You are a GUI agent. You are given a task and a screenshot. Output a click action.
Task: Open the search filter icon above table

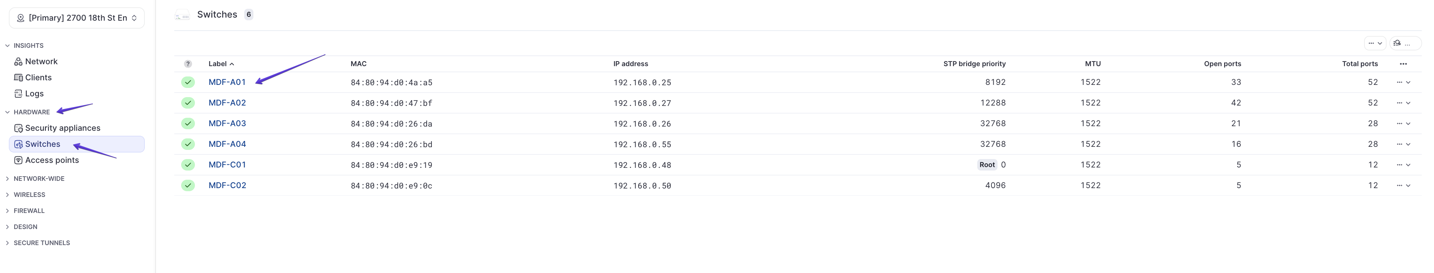[x=1405, y=43]
